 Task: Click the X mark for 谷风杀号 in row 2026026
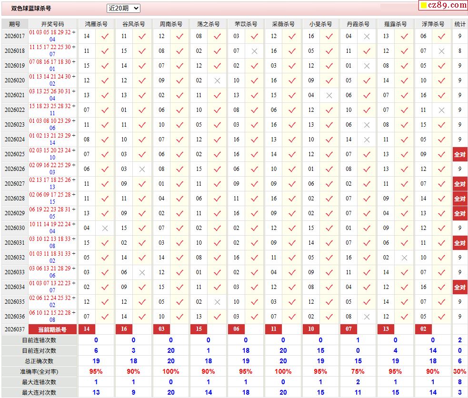tap(142, 169)
